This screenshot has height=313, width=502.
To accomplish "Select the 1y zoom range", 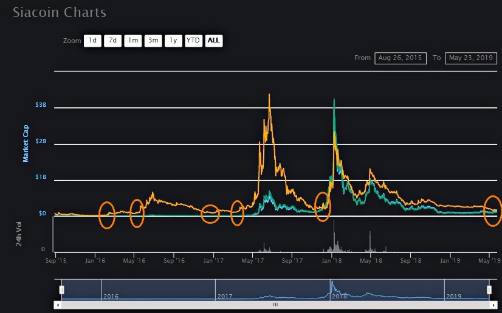I will pyautogui.click(x=173, y=41).
